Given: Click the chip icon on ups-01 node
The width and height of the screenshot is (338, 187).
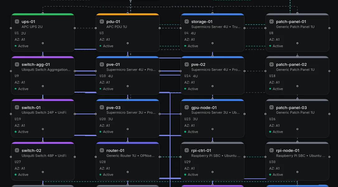Looking at the screenshot, I should 17,21.
